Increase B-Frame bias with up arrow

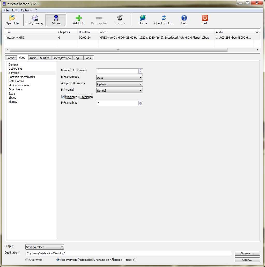[x=141, y=102]
